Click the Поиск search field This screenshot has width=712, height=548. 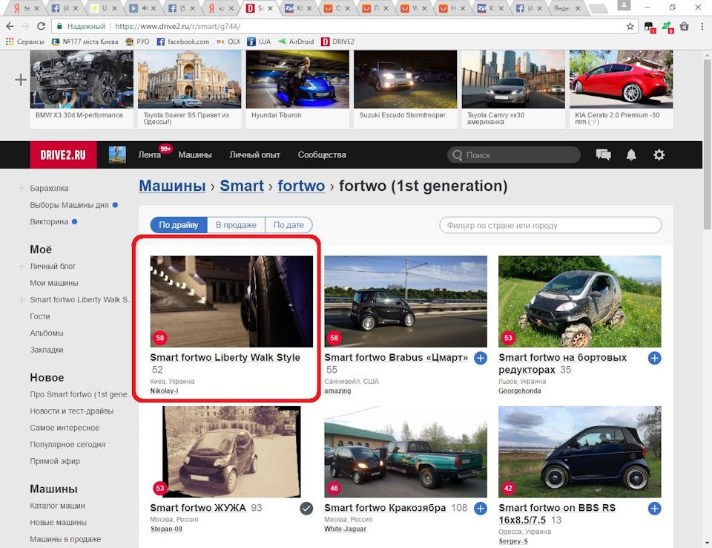pos(514,155)
